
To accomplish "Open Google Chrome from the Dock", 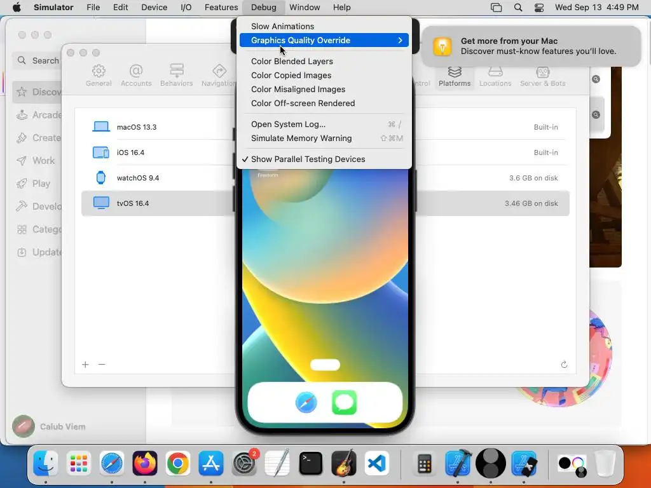I will pyautogui.click(x=178, y=463).
